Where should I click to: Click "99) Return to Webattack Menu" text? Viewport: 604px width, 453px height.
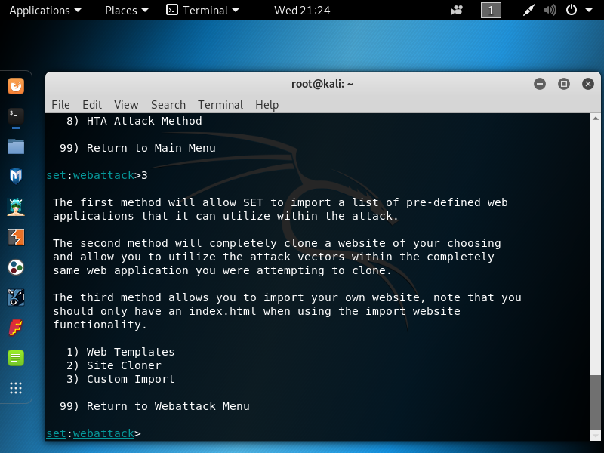tap(155, 406)
